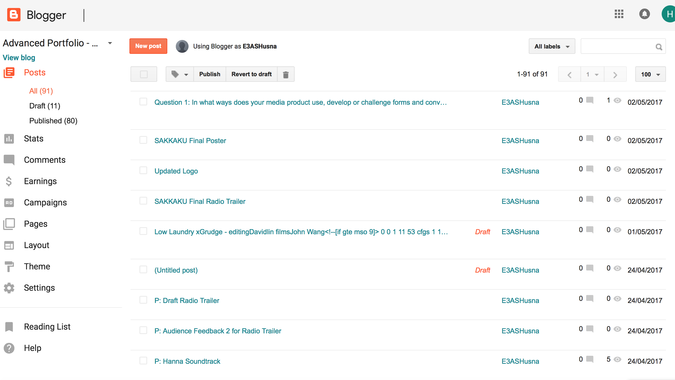Check the P: Draft Radio Trailer post
This screenshot has width=675, height=380.
pos(143,300)
